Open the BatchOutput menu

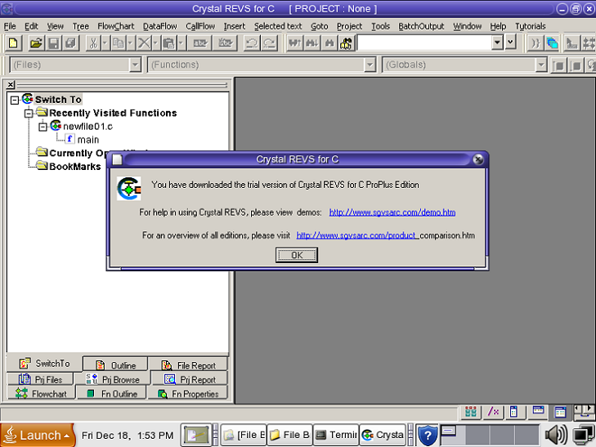coord(421,26)
